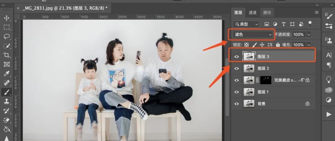Click the 填充 100% value field
335x141 pixels.
coord(299,45)
